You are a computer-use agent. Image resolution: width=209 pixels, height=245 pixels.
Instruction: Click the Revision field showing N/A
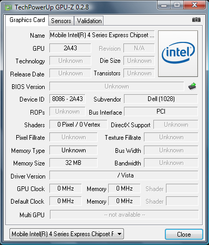point(139,48)
